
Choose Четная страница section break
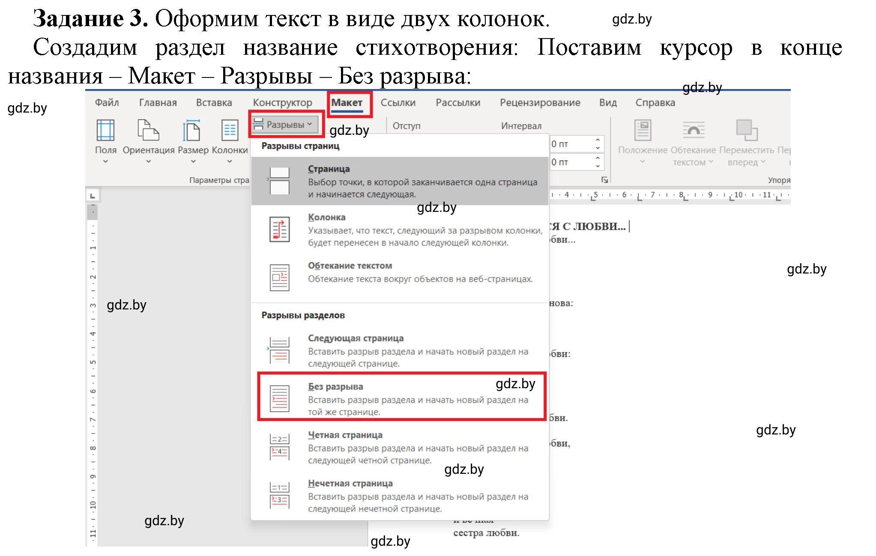coord(400,447)
